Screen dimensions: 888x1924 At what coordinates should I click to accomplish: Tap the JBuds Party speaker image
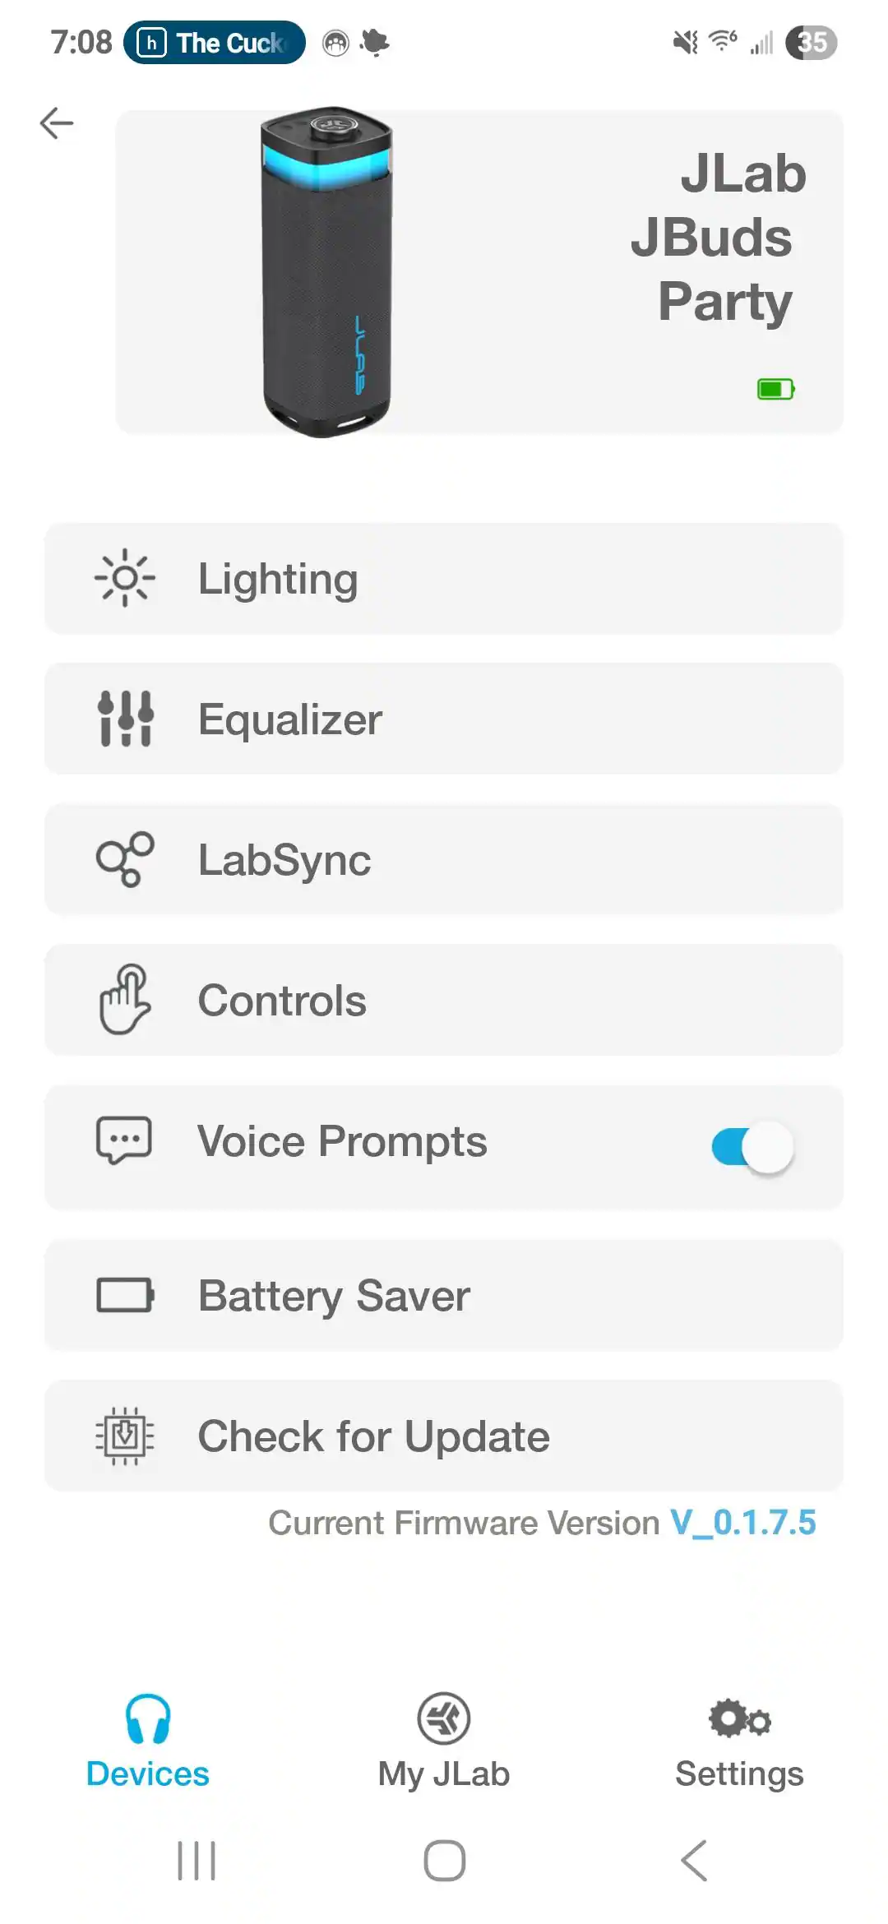(326, 271)
